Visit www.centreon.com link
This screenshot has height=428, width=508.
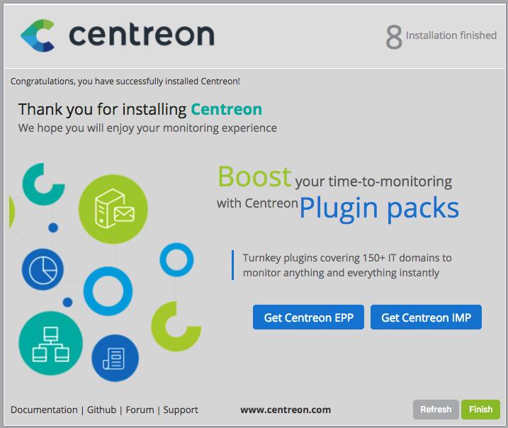click(286, 410)
